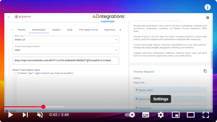This screenshot has height=122, width=217.
Task: Switch to the Params tab
Action: tap(22, 30)
